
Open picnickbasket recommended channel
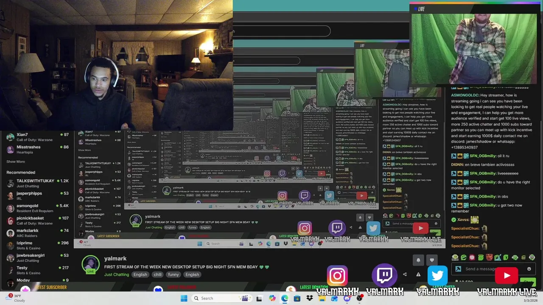coord(37,220)
